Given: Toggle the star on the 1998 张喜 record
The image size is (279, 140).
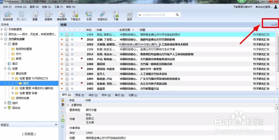Looking at the screenshot, I should coord(72,49).
